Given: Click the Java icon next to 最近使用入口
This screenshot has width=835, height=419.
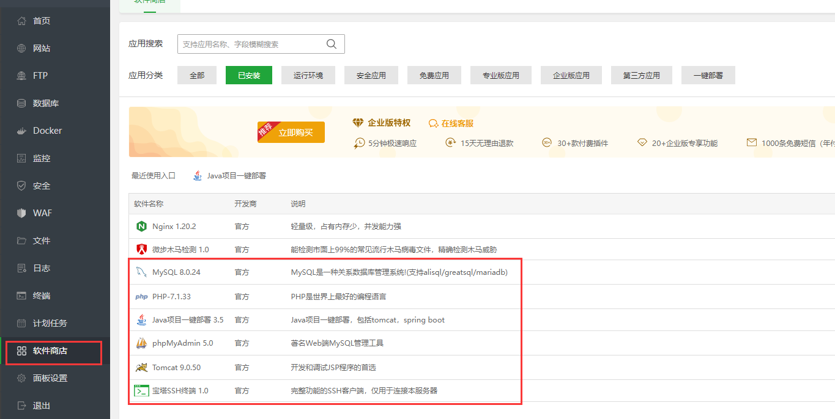Looking at the screenshot, I should tap(198, 176).
